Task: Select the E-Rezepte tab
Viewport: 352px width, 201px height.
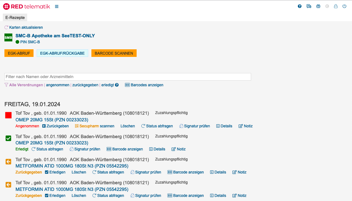Action: click(15, 18)
